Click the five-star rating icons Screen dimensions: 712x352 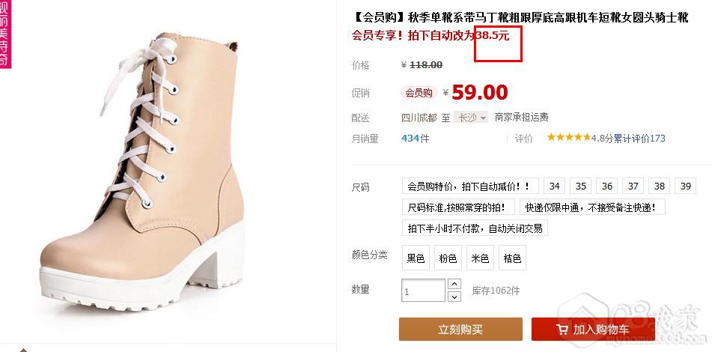pos(568,137)
